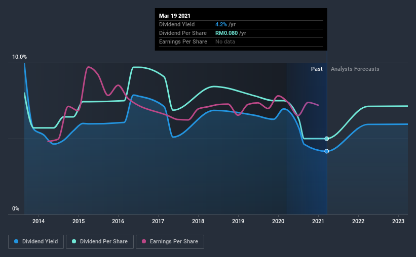The width and height of the screenshot is (416, 257).
Task: Click the 2018 x-axis label
Action: tap(198, 221)
